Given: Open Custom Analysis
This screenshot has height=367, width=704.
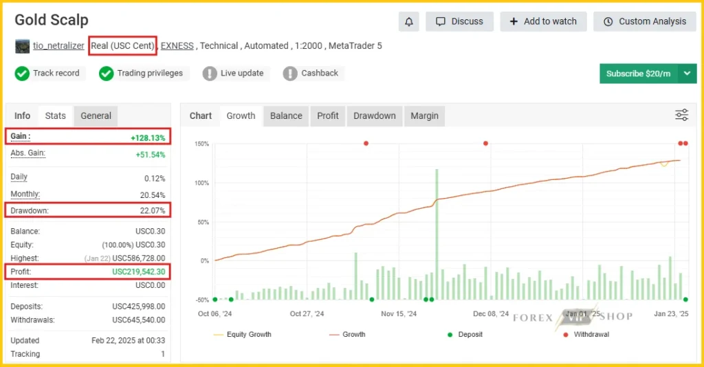Looking at the screenshot, I should point(645,21).
